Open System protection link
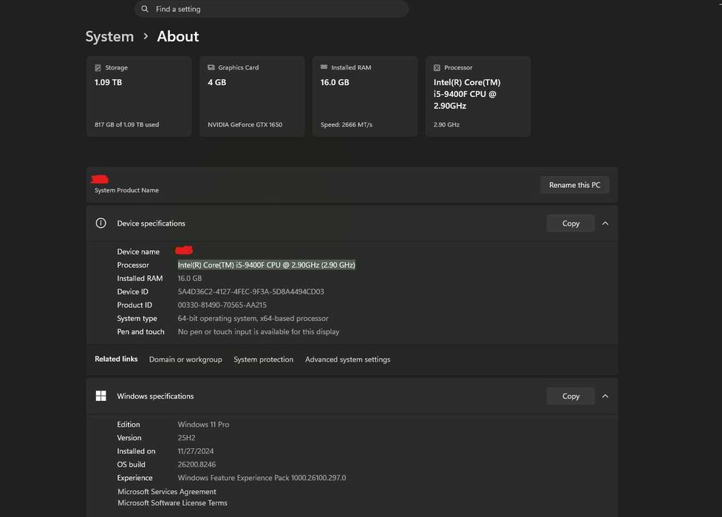The width and height of the screenshot is (722, 517). (x=263, y=359)
